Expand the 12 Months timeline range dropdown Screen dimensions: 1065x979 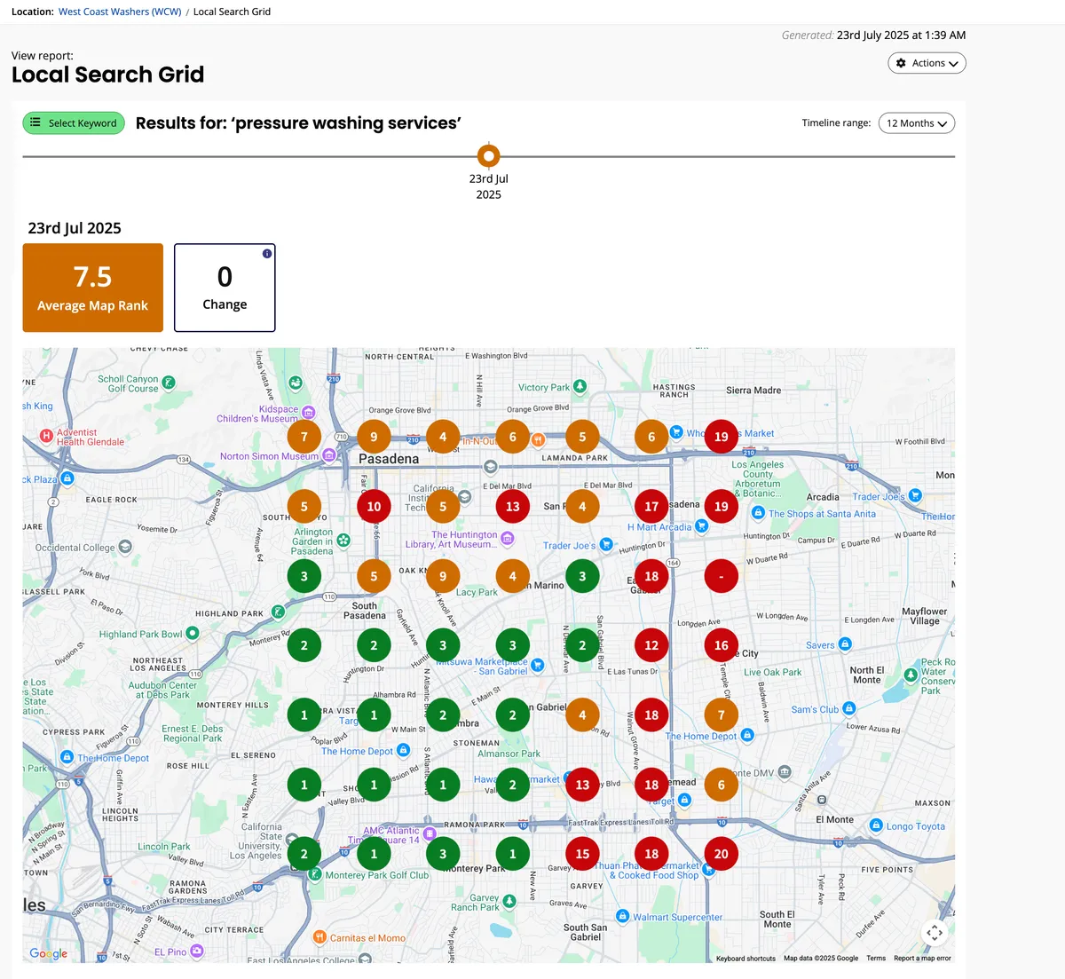(x=916, y=122)
